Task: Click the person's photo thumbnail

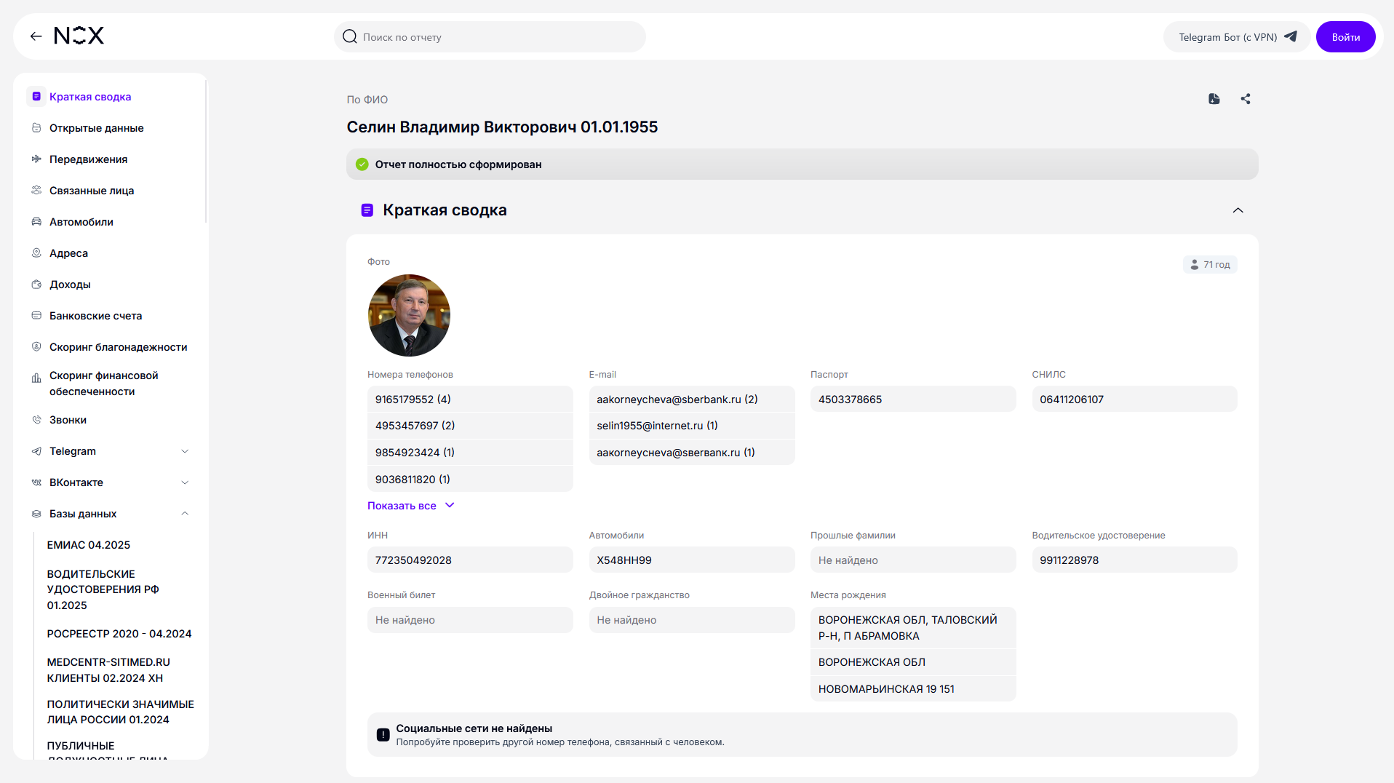Action: tap(409, 315)
